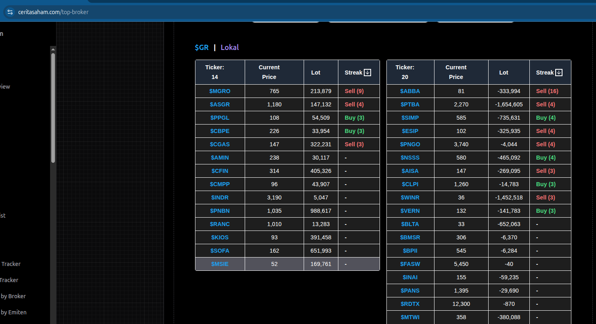
Task: Click the Lokal label link
Action: pos(230,48)
